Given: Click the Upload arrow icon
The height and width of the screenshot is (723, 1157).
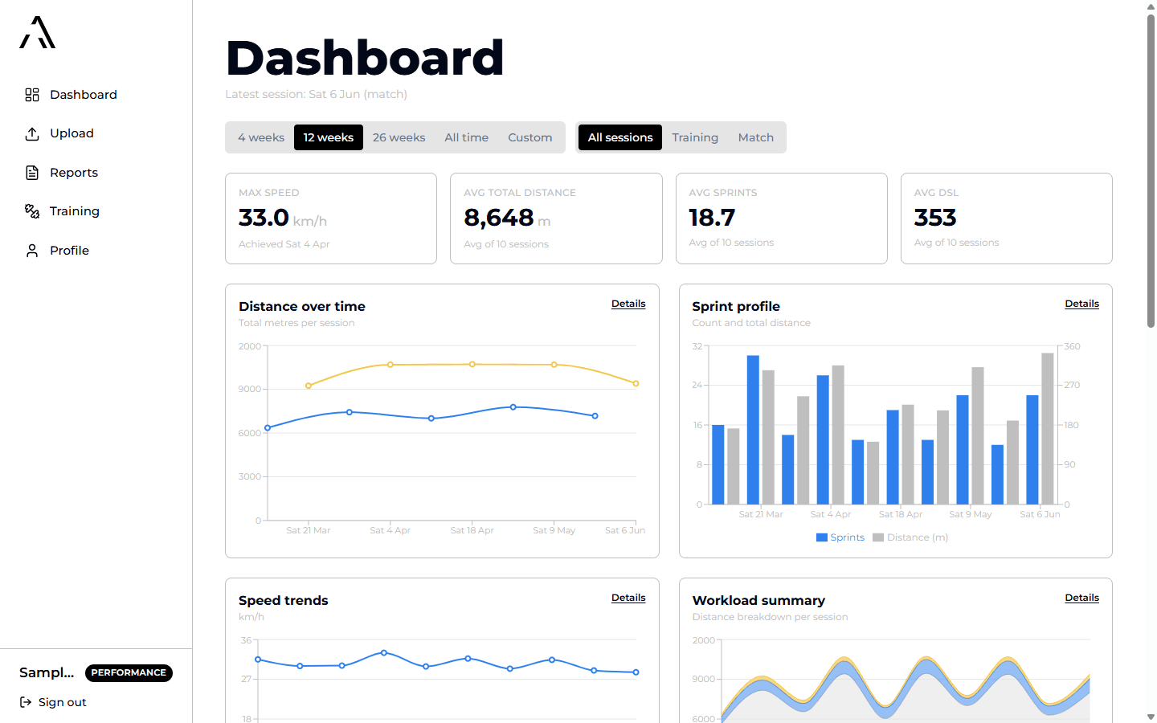Looking at the screenshot, I should [32, 133].
